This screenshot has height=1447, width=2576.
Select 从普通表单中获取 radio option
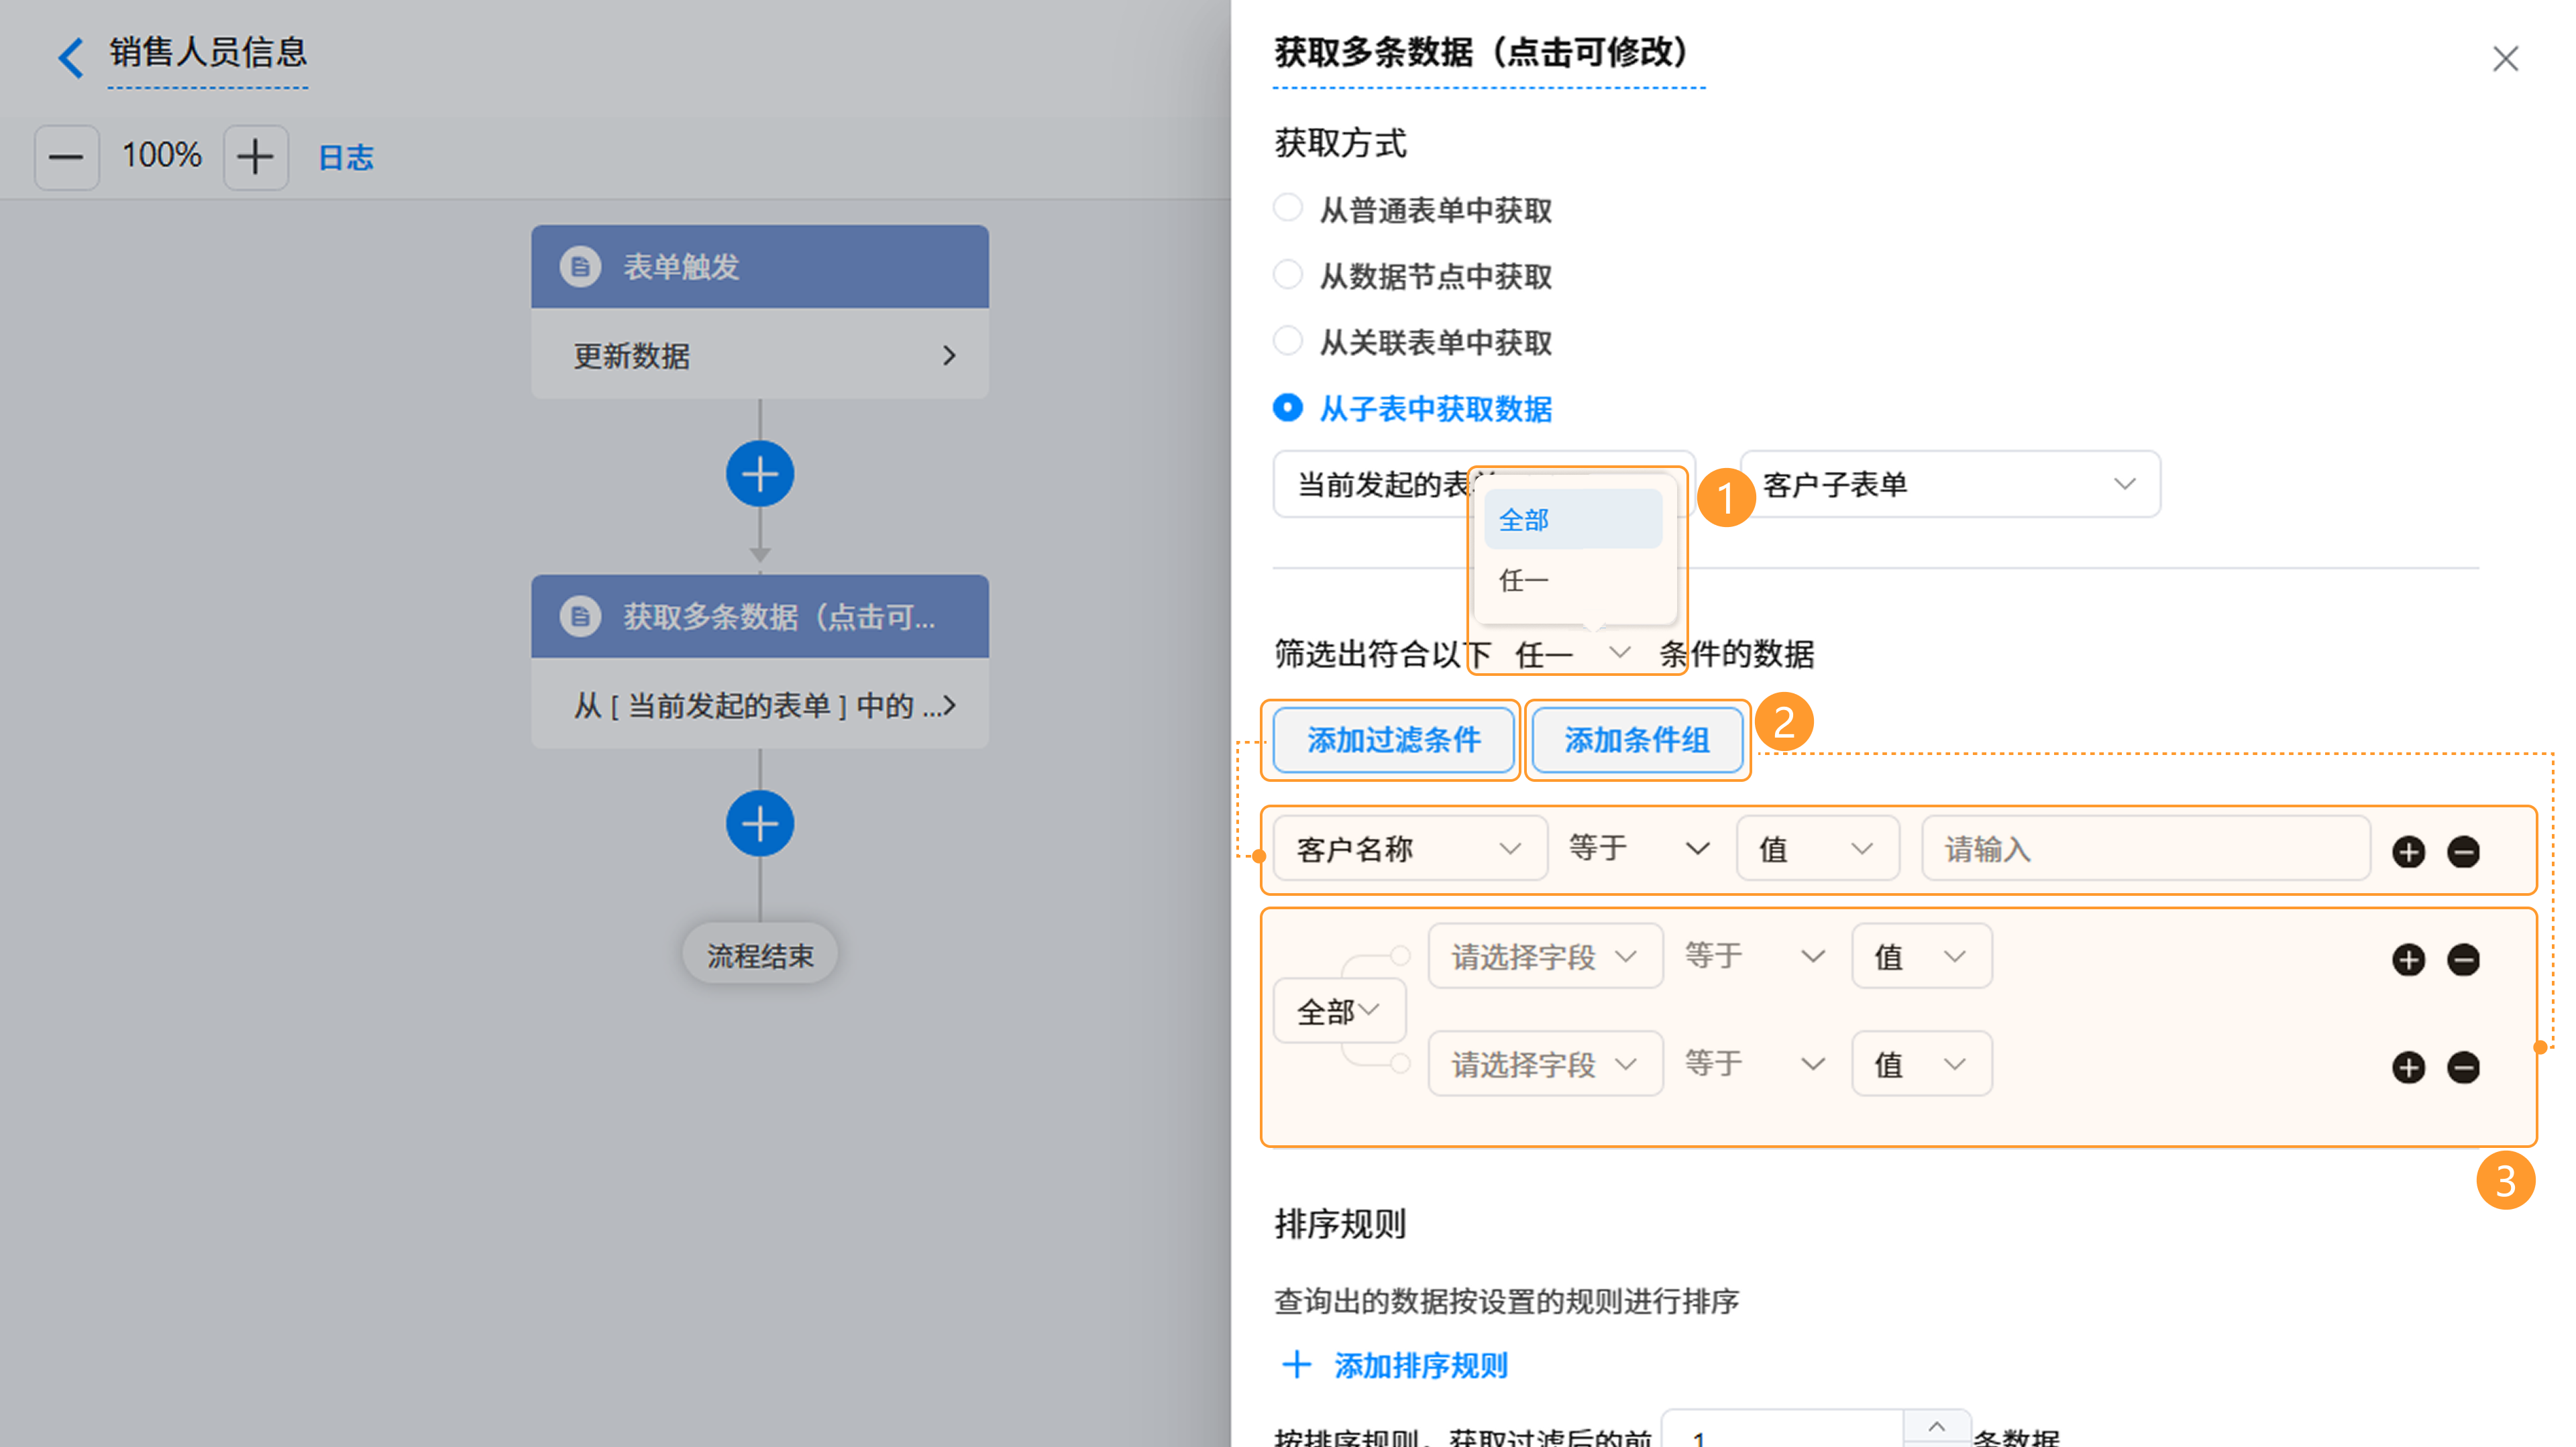click(1288, 208)
